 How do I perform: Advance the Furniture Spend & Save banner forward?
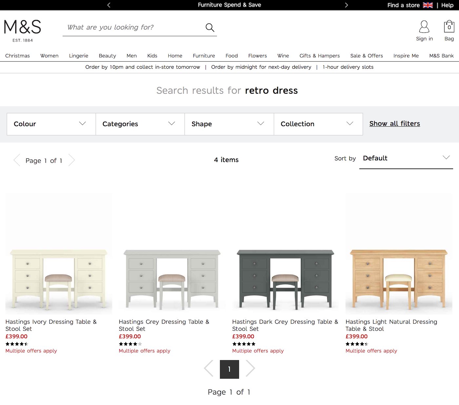(346, 5)
